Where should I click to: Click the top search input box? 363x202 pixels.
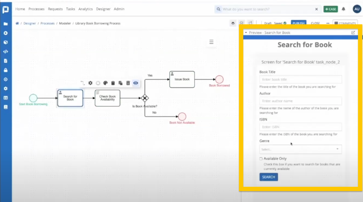tap(268, 9)
